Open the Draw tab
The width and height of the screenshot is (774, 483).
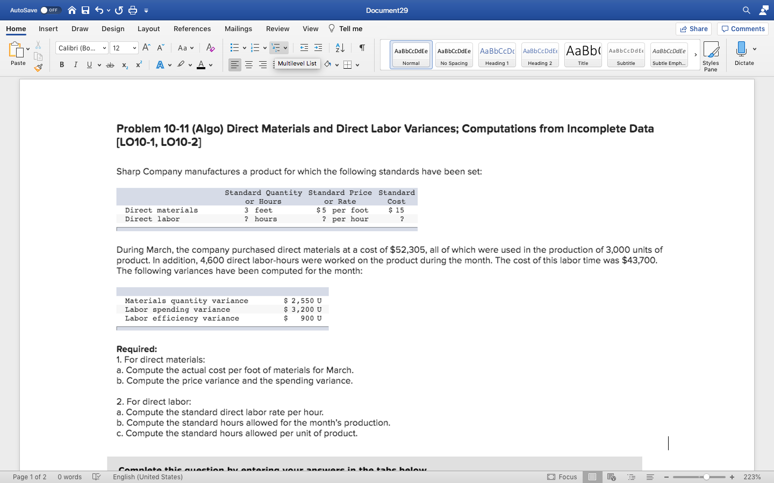point(80,28)
